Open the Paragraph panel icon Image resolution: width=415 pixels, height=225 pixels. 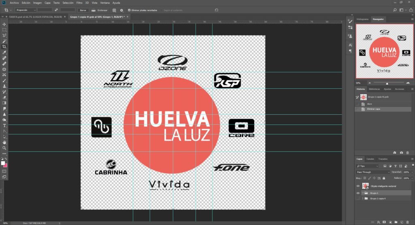[x=350, y=51]
